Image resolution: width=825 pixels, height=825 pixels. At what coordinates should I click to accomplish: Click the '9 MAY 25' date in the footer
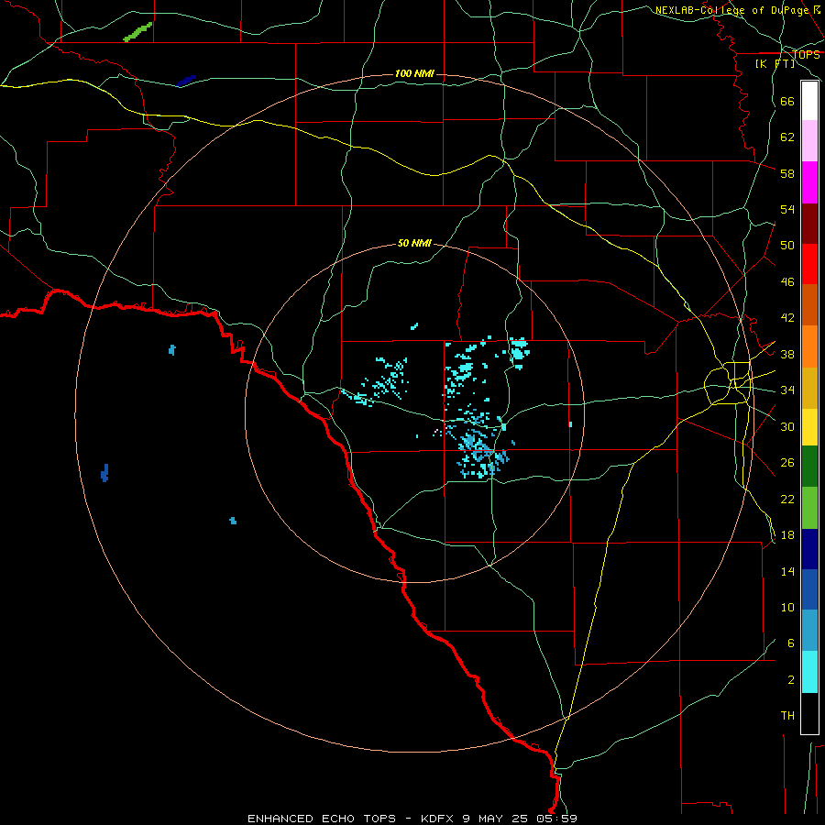tap(496, 819)
